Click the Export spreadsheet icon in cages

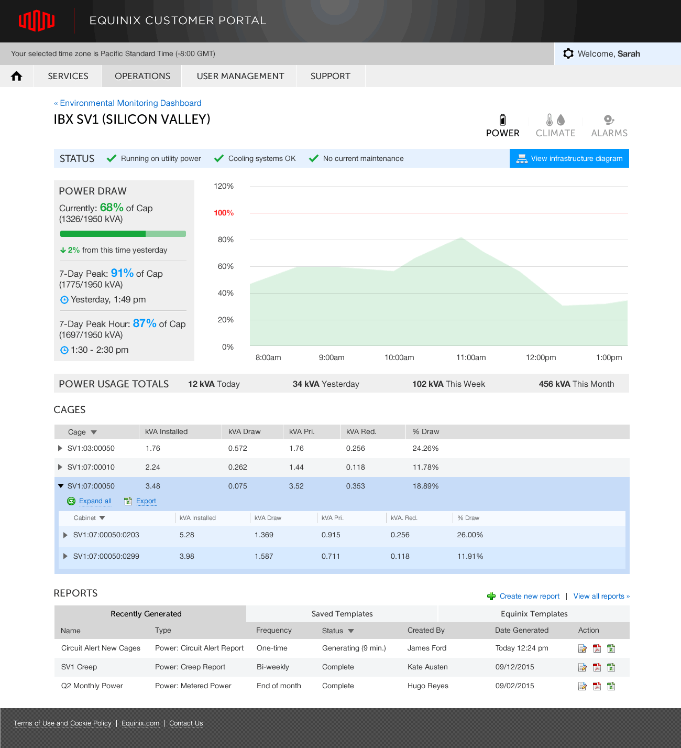[x=128, y=501]
